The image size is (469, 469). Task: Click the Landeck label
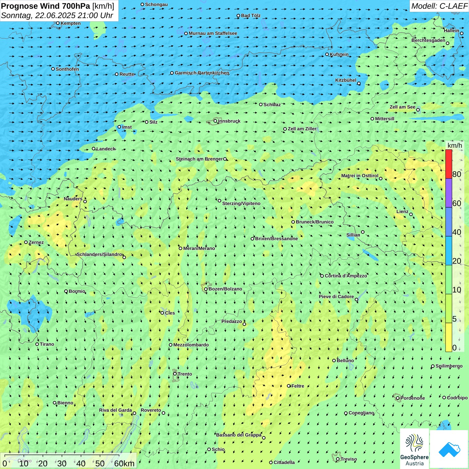(106, 149)
